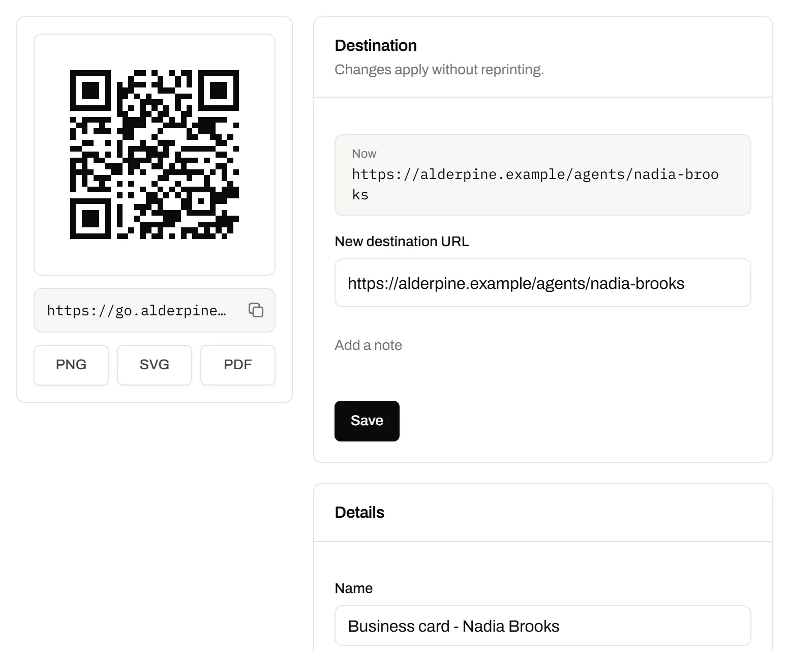This screenshot has height=651, width=789.
Task: Click the Details heading
Action: click(x=359, y=512)
